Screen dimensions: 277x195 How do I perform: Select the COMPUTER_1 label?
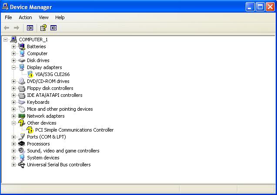point(33,40)
